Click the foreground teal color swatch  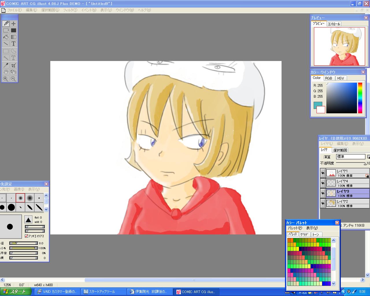click(317, 105)
